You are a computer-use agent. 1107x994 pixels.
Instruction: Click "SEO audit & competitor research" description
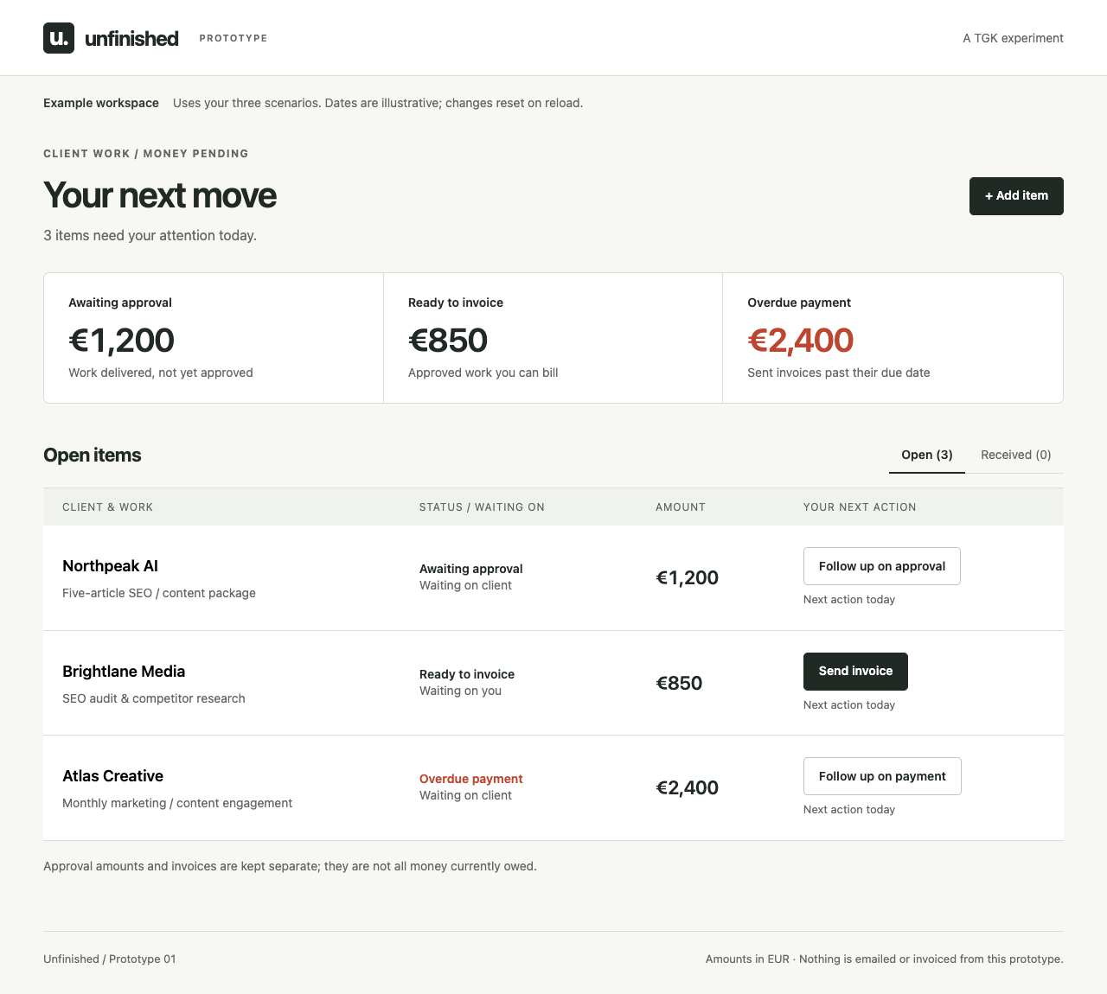tap(154, 698)
